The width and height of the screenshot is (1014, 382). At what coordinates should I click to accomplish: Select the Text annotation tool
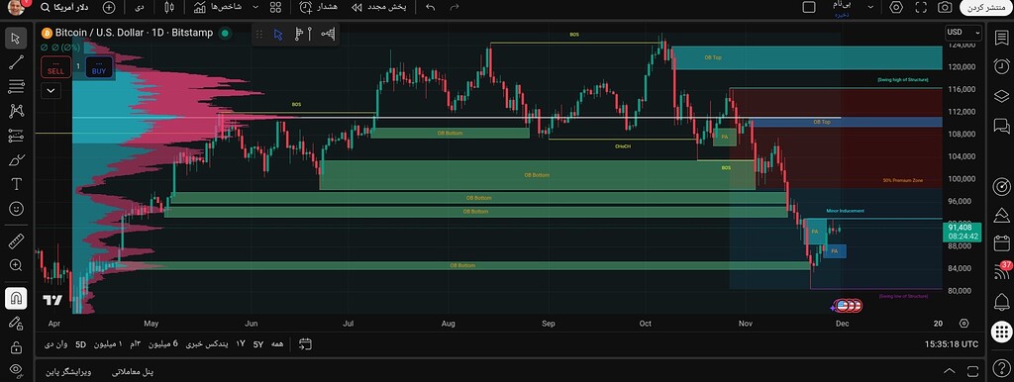click(x=16, y=184)
